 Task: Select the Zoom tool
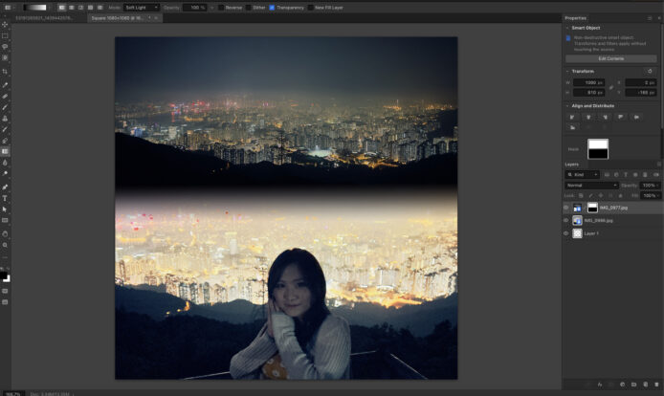[5, 245]
